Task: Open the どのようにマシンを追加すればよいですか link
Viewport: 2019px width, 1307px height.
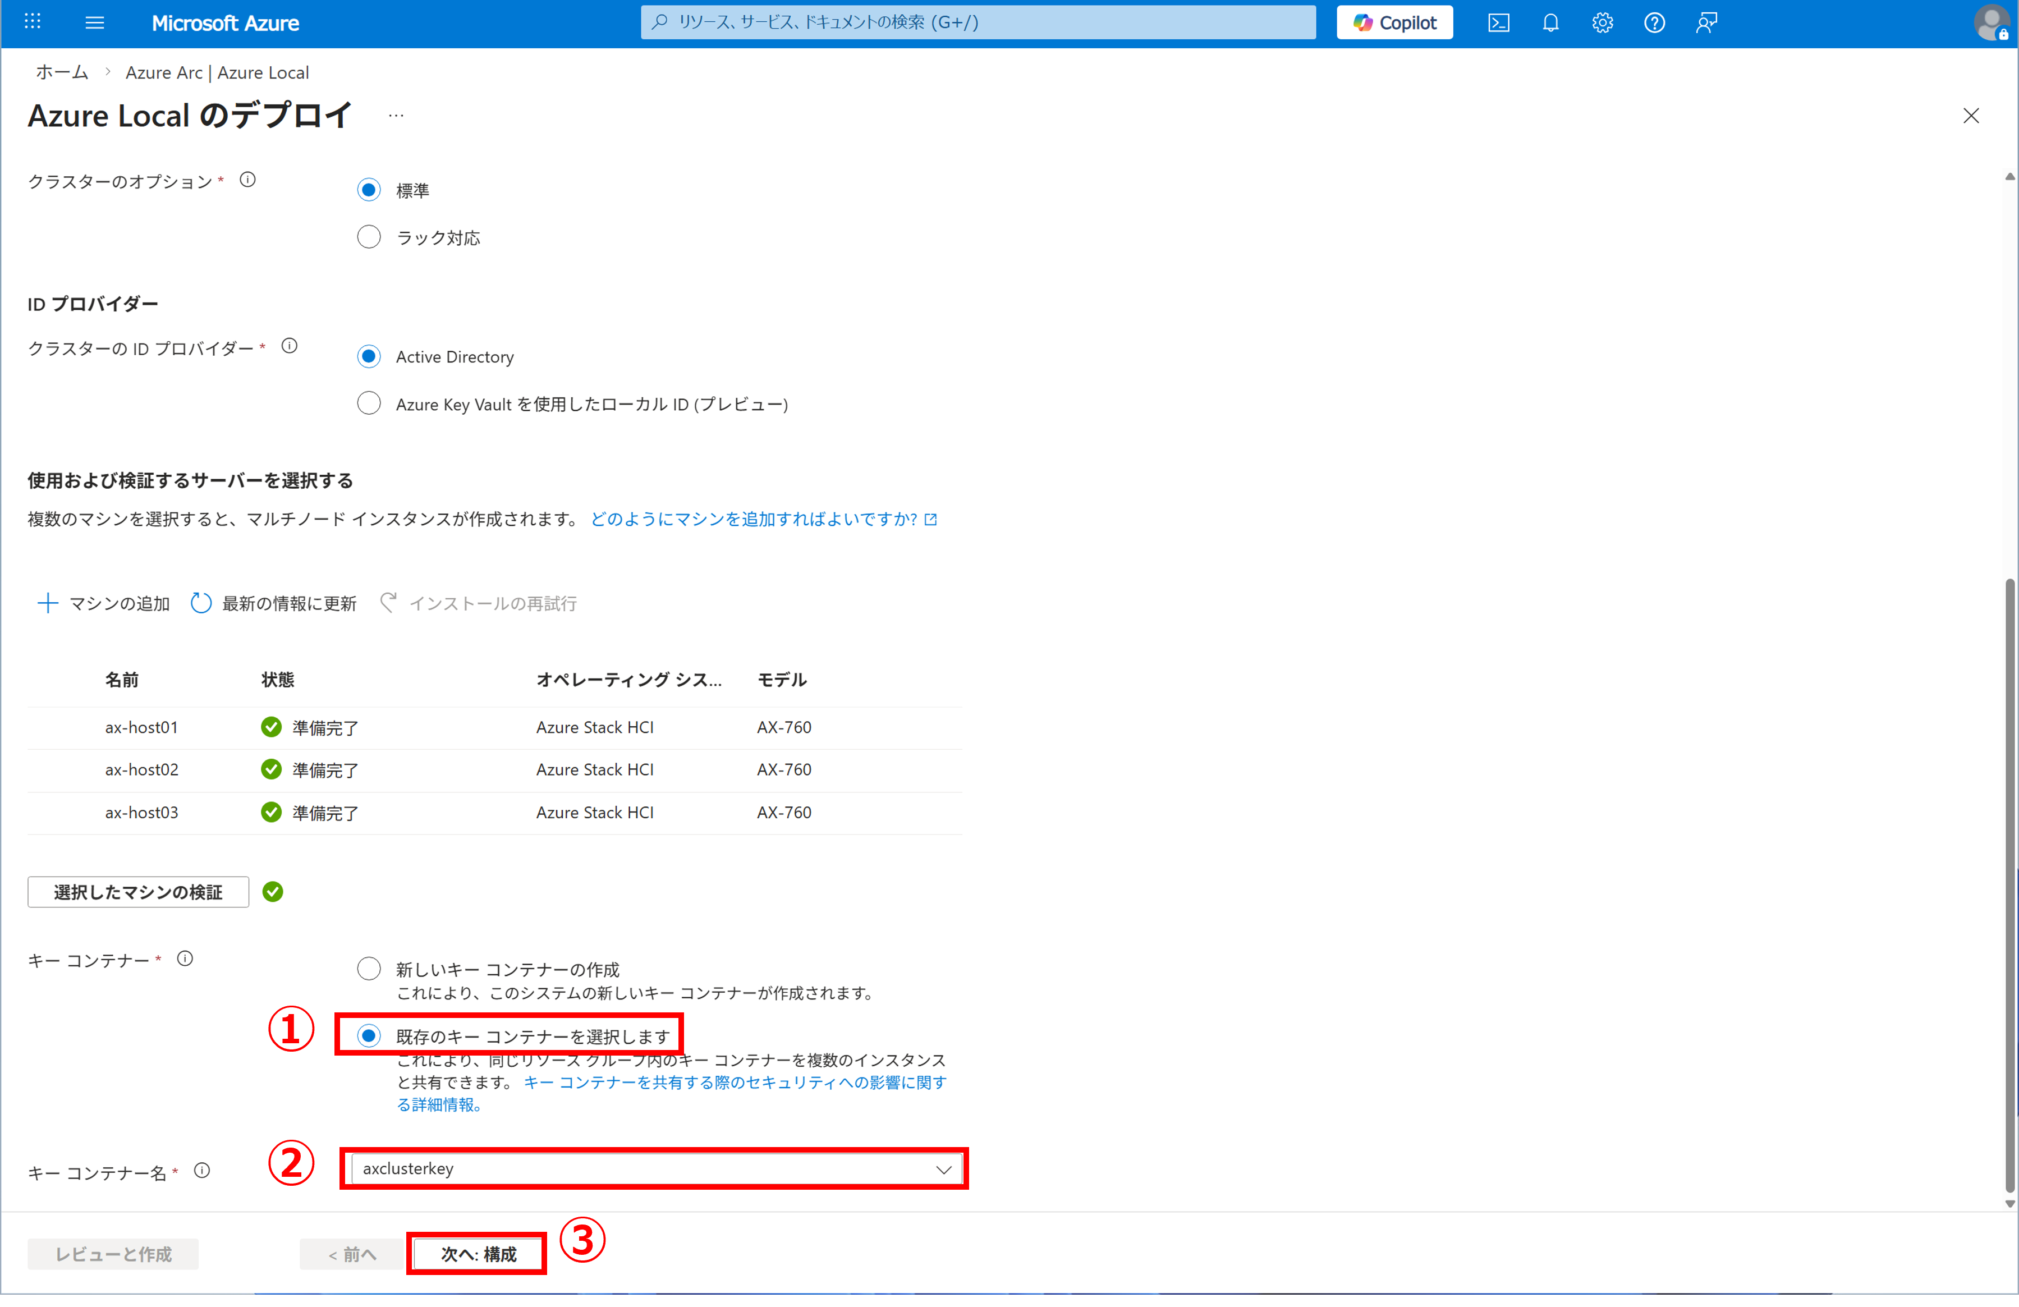Action: [753, 519]
